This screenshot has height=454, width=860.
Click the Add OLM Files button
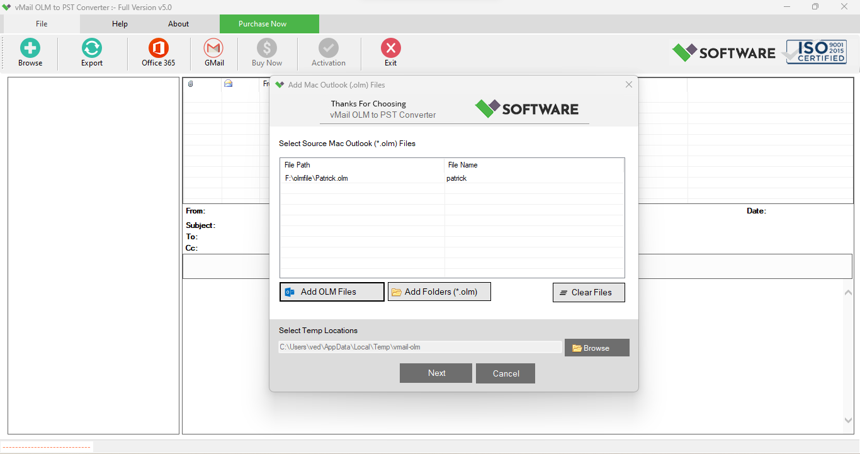click(x=332, y=292)
